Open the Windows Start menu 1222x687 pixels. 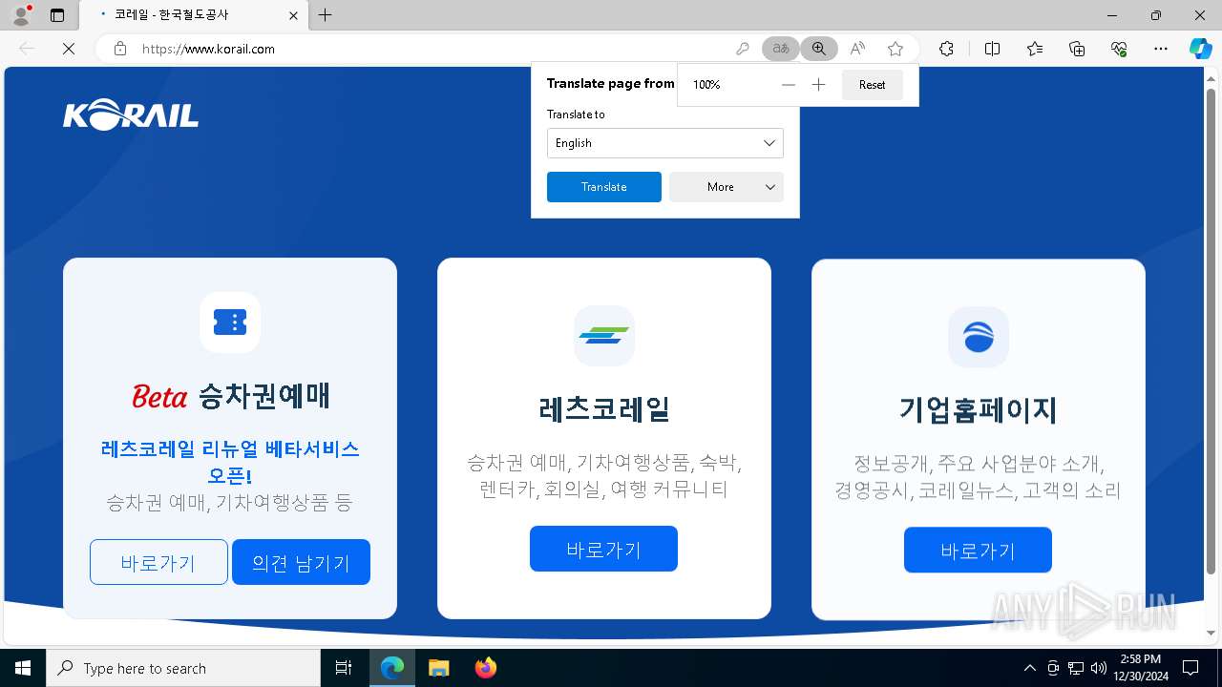tap(23, 668)
